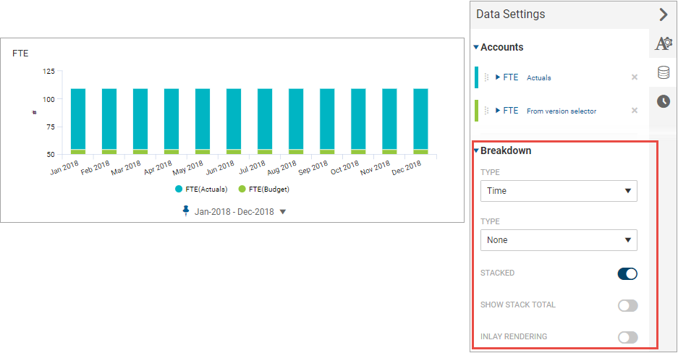The image size is (678, 353).
Task: Click the FTE label in version selector row
Action: pos(511,111)
